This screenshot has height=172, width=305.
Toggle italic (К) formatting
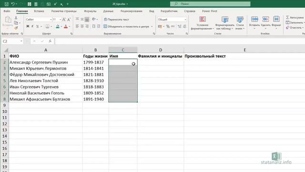click(32, 26)
